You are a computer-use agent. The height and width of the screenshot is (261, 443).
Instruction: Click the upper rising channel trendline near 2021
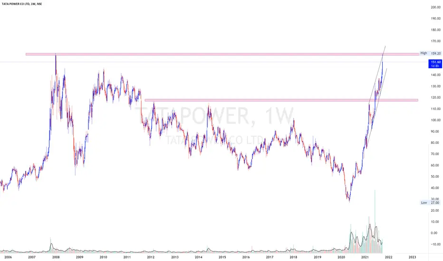coord(377,74)
